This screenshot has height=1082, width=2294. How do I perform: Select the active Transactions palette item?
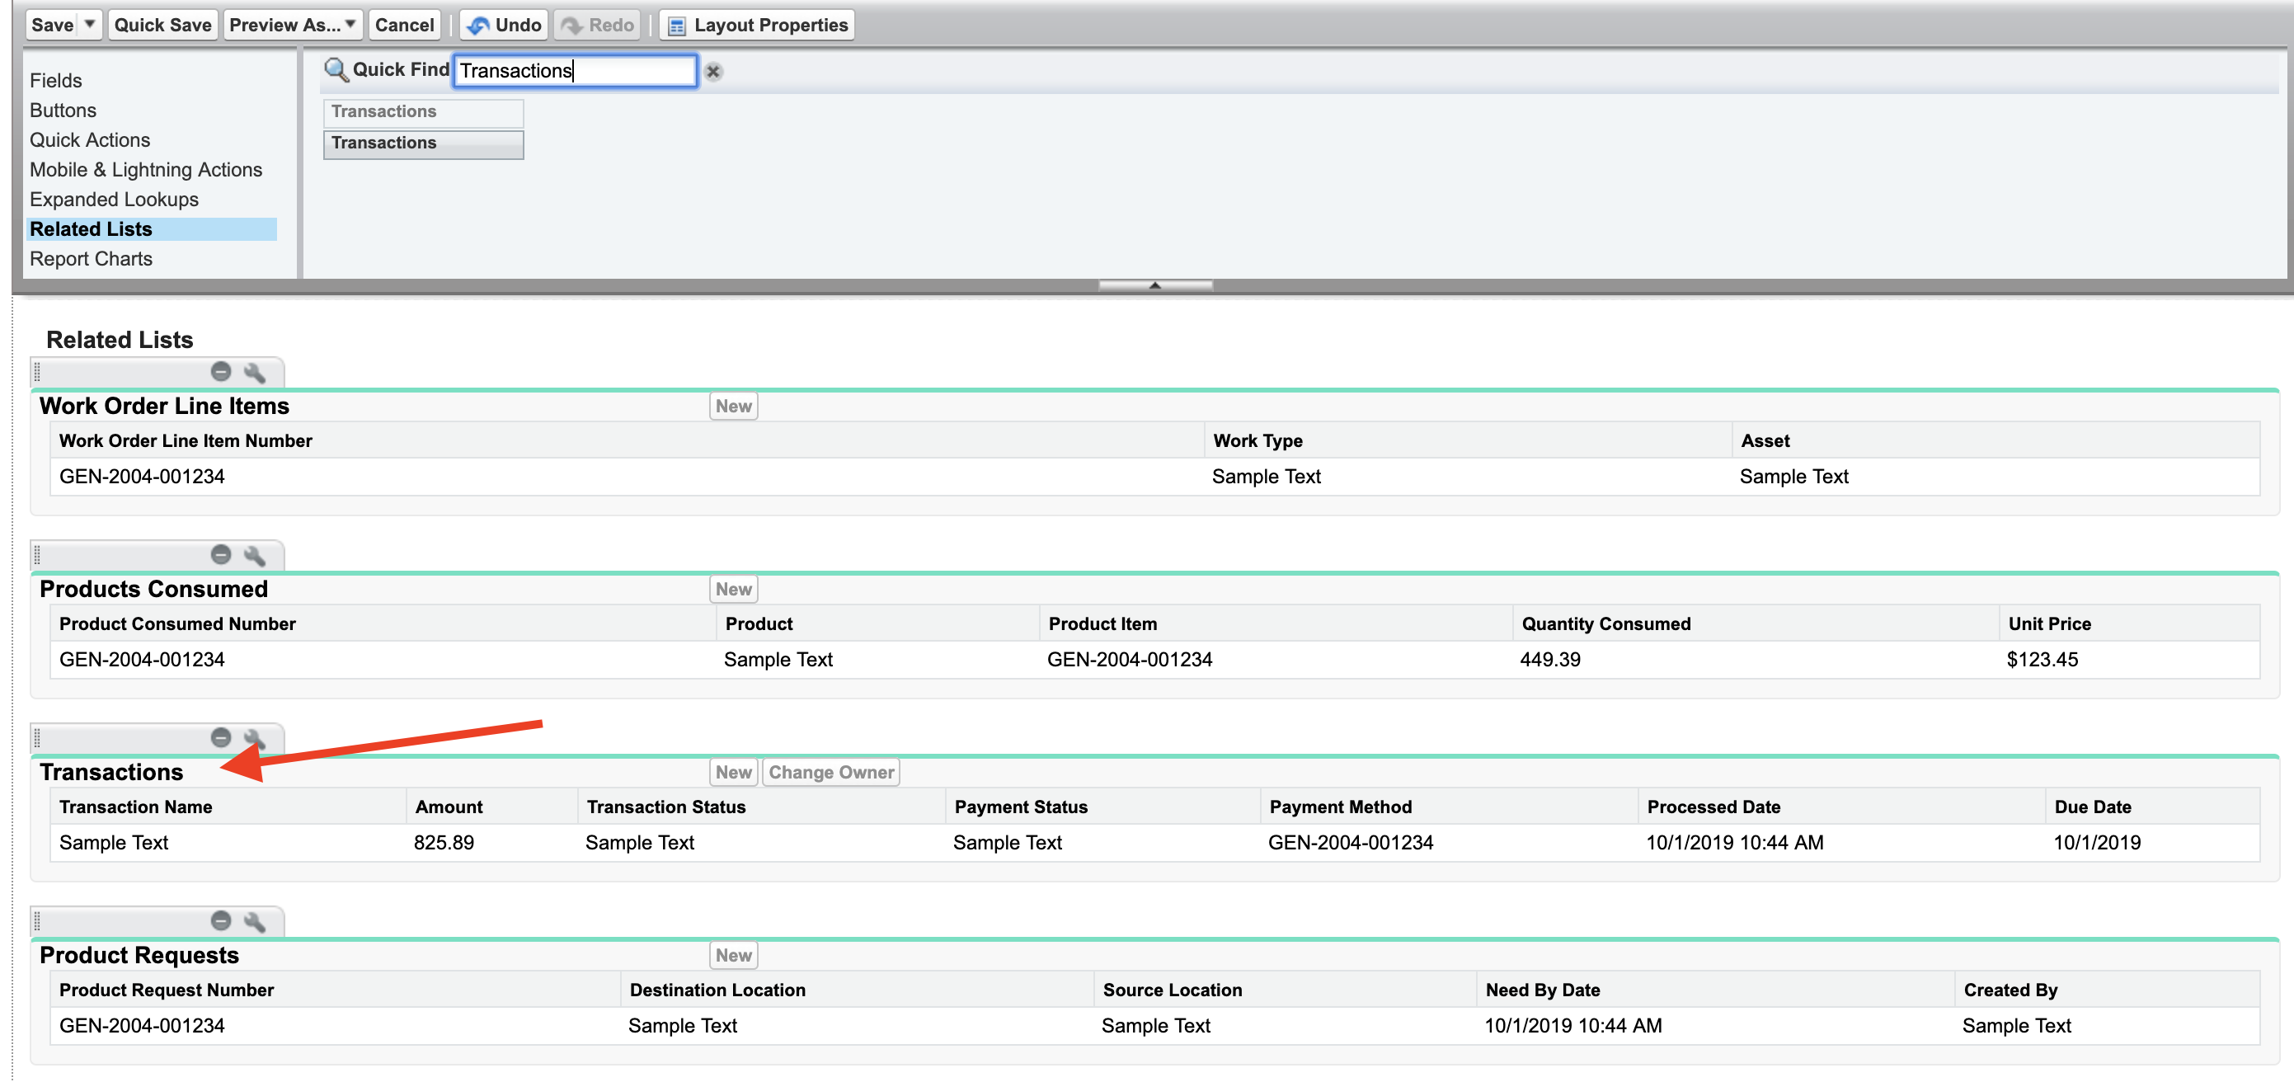tap(423, 144)
